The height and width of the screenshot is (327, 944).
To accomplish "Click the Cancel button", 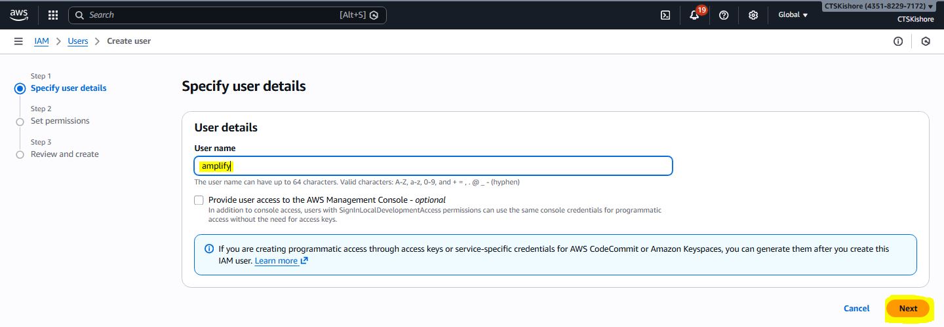I will point(856,309).
